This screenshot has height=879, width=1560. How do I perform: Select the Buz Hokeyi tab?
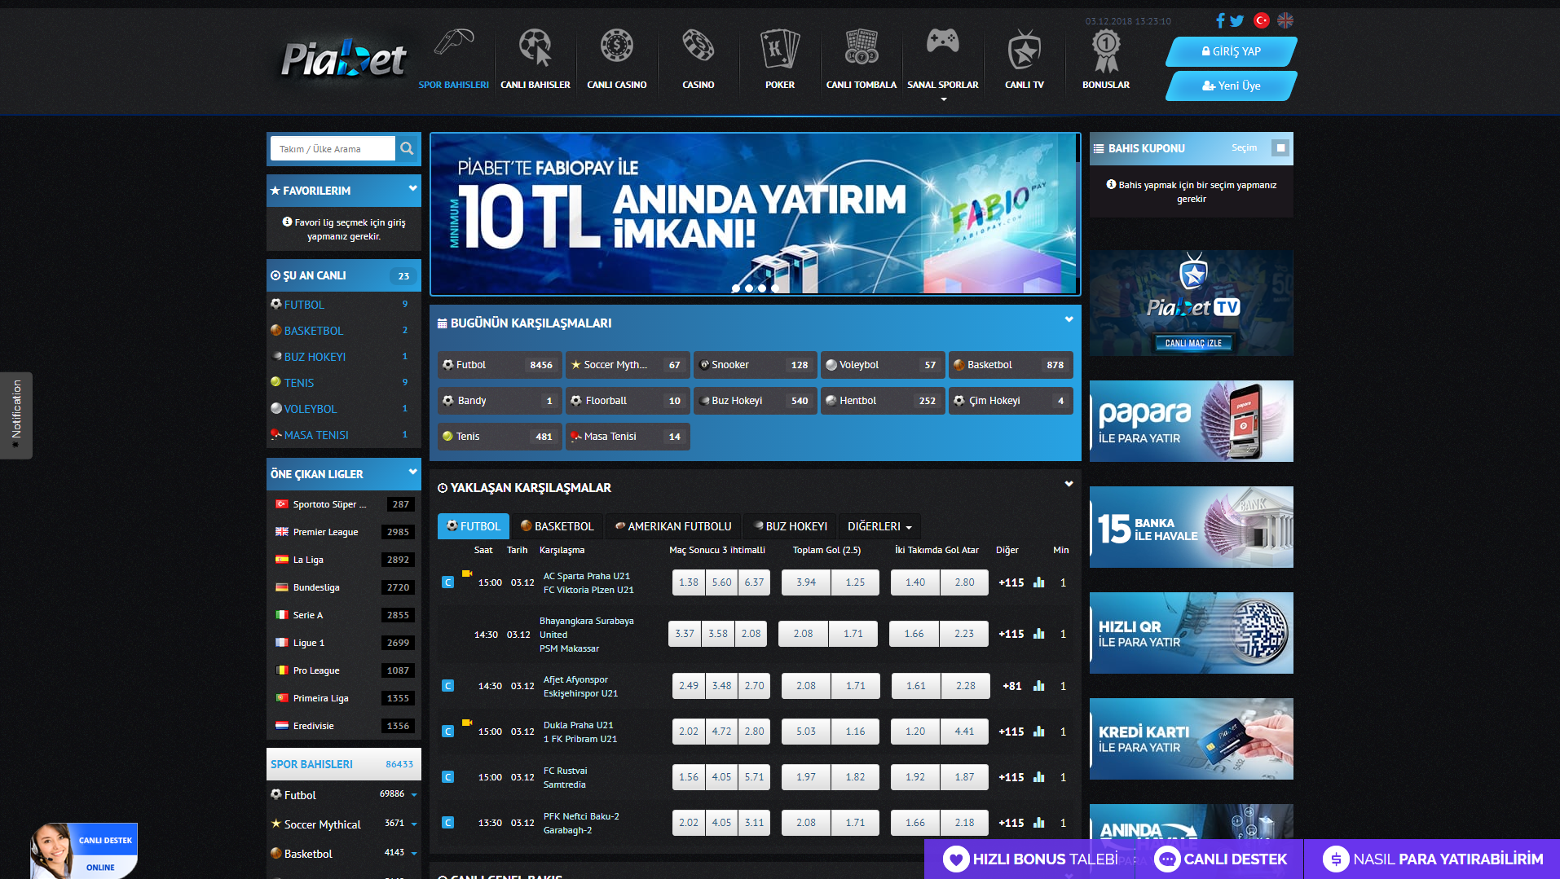(x=790, y=526)
